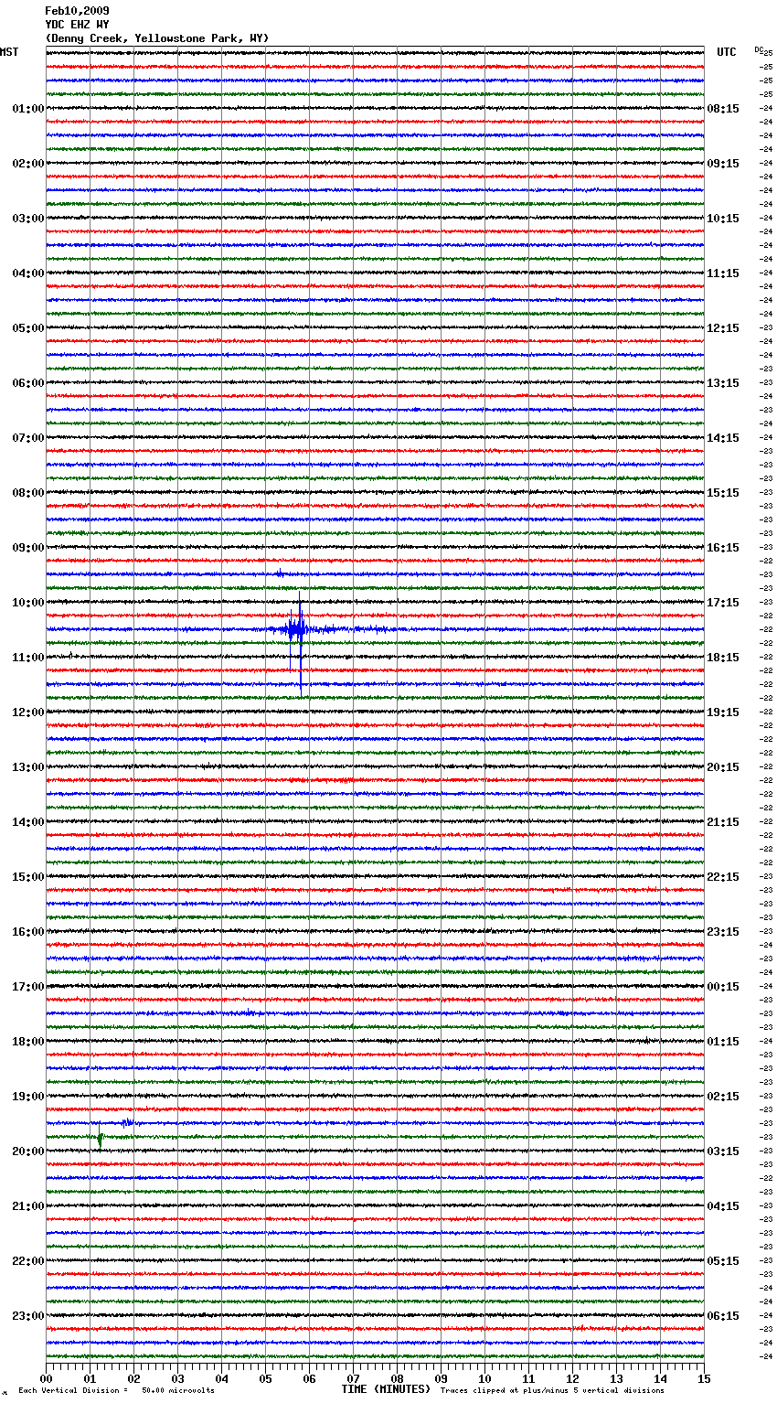Viewport: 777px width, 1403px height.
Task: Select the 11:00 MST time label
Action: 27,658
